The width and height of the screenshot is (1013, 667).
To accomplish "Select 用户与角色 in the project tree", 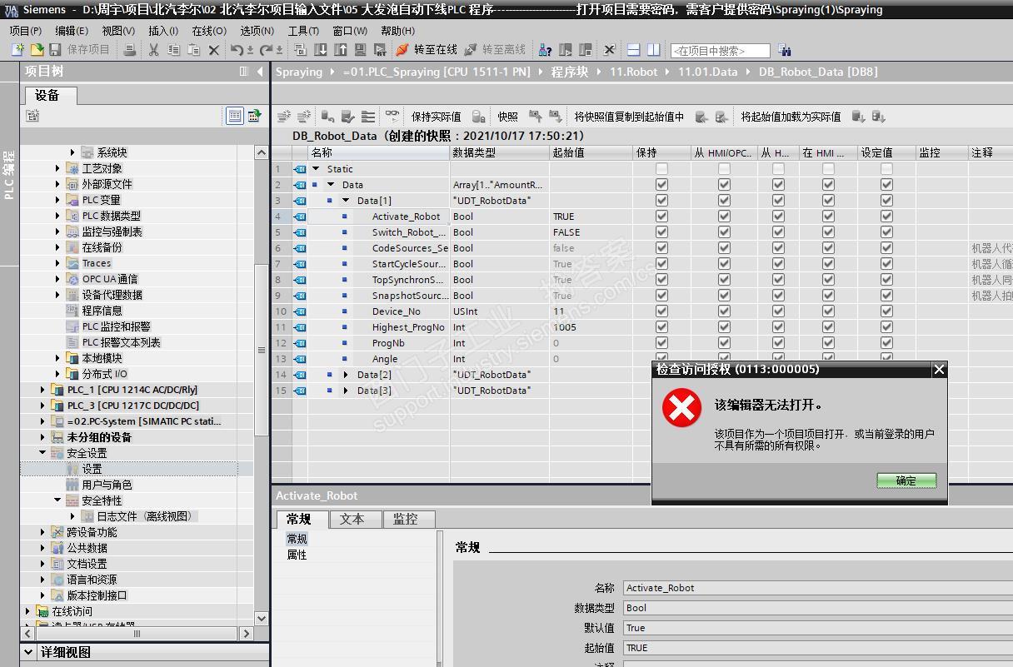I will [107, 485].
